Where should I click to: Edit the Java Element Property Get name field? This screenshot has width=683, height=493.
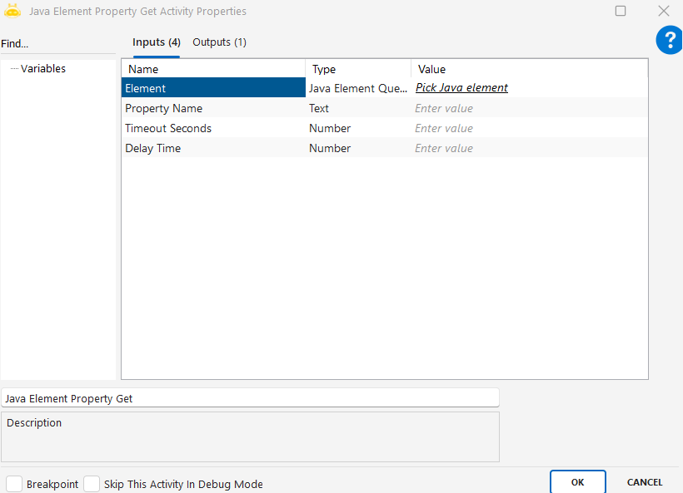(x=250, y=398)
